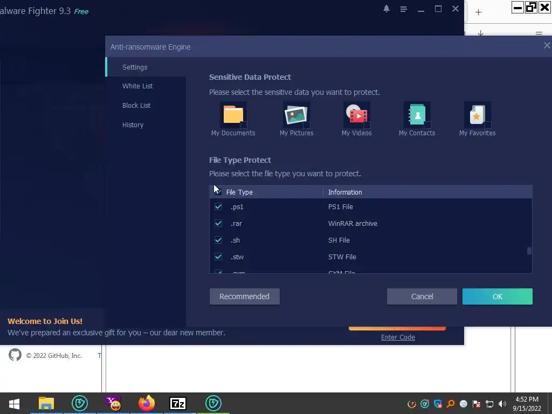Select the 'STW File' information cell
Screen dimensions: 552x414
click(x=342, y=257)
